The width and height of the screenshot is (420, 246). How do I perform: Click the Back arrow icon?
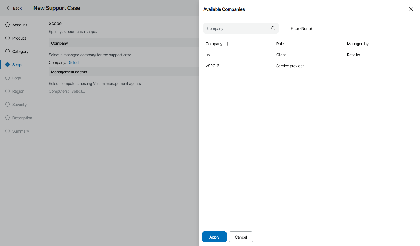tap(8, 8)
